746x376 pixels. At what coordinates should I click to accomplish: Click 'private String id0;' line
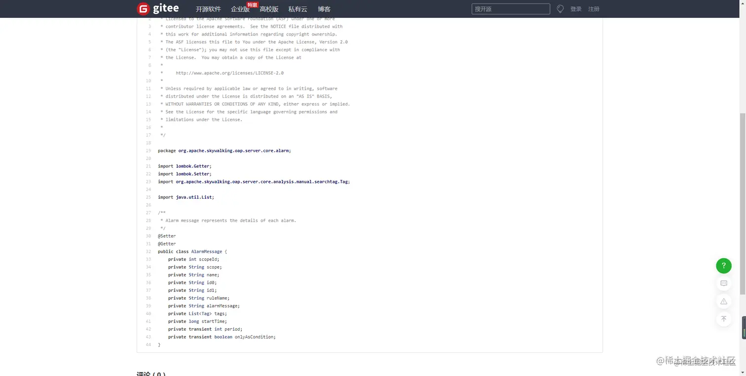pyautogui.click(x=192, y=283)
